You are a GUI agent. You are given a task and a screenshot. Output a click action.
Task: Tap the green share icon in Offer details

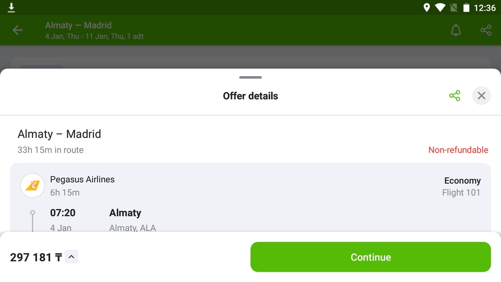click(x=455, y=95)
